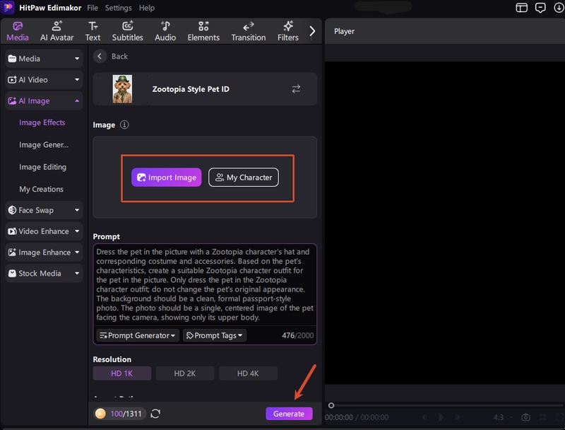Click the HitPaw Edimakor logo icon
The height and width of the screenshot is (430, 565).
click(8, 7)
